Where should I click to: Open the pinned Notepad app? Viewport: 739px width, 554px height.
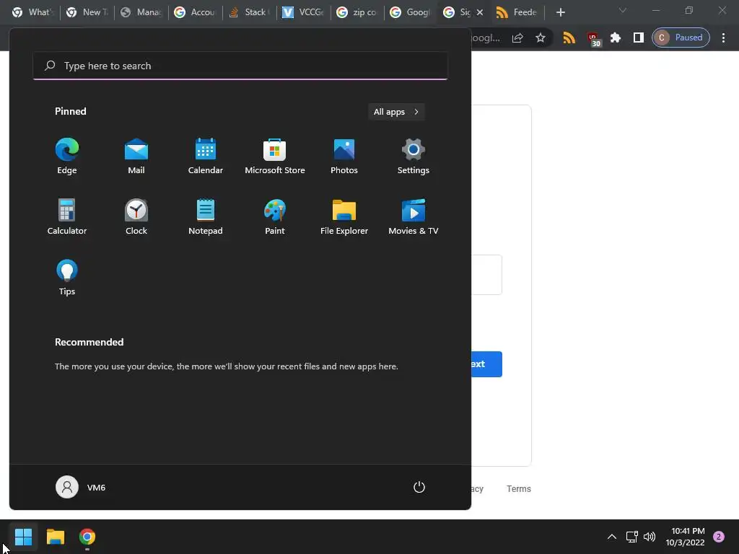tap(206, 216)
